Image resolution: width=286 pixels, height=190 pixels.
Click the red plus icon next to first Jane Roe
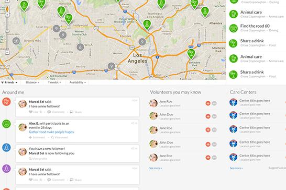(208, 103)
